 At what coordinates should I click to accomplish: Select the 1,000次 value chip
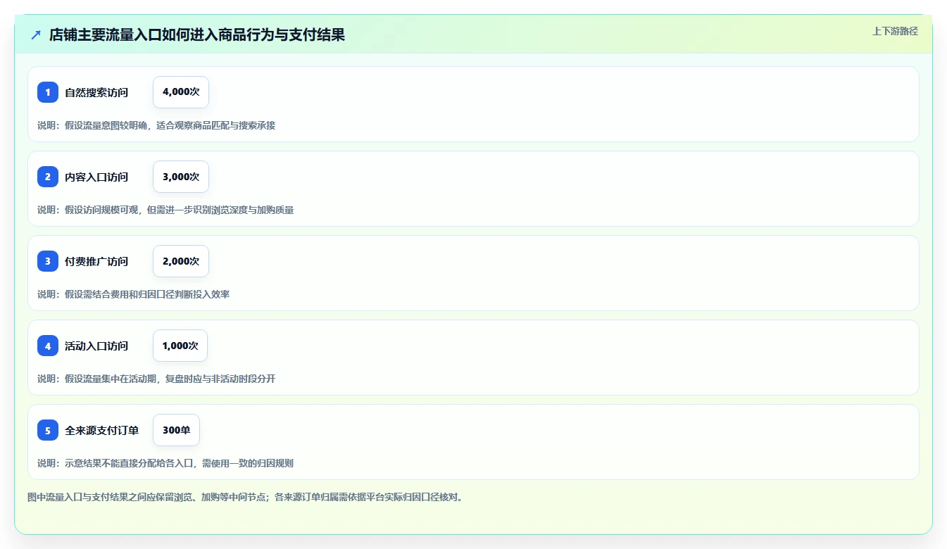pos(180,346)
